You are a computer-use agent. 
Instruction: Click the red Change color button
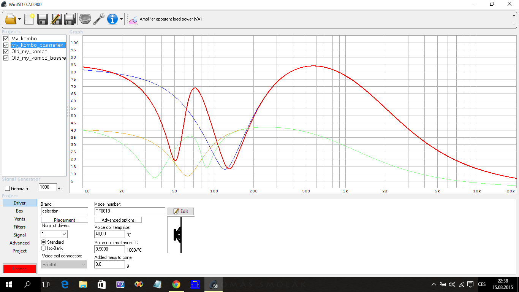[x=20, y=269]
